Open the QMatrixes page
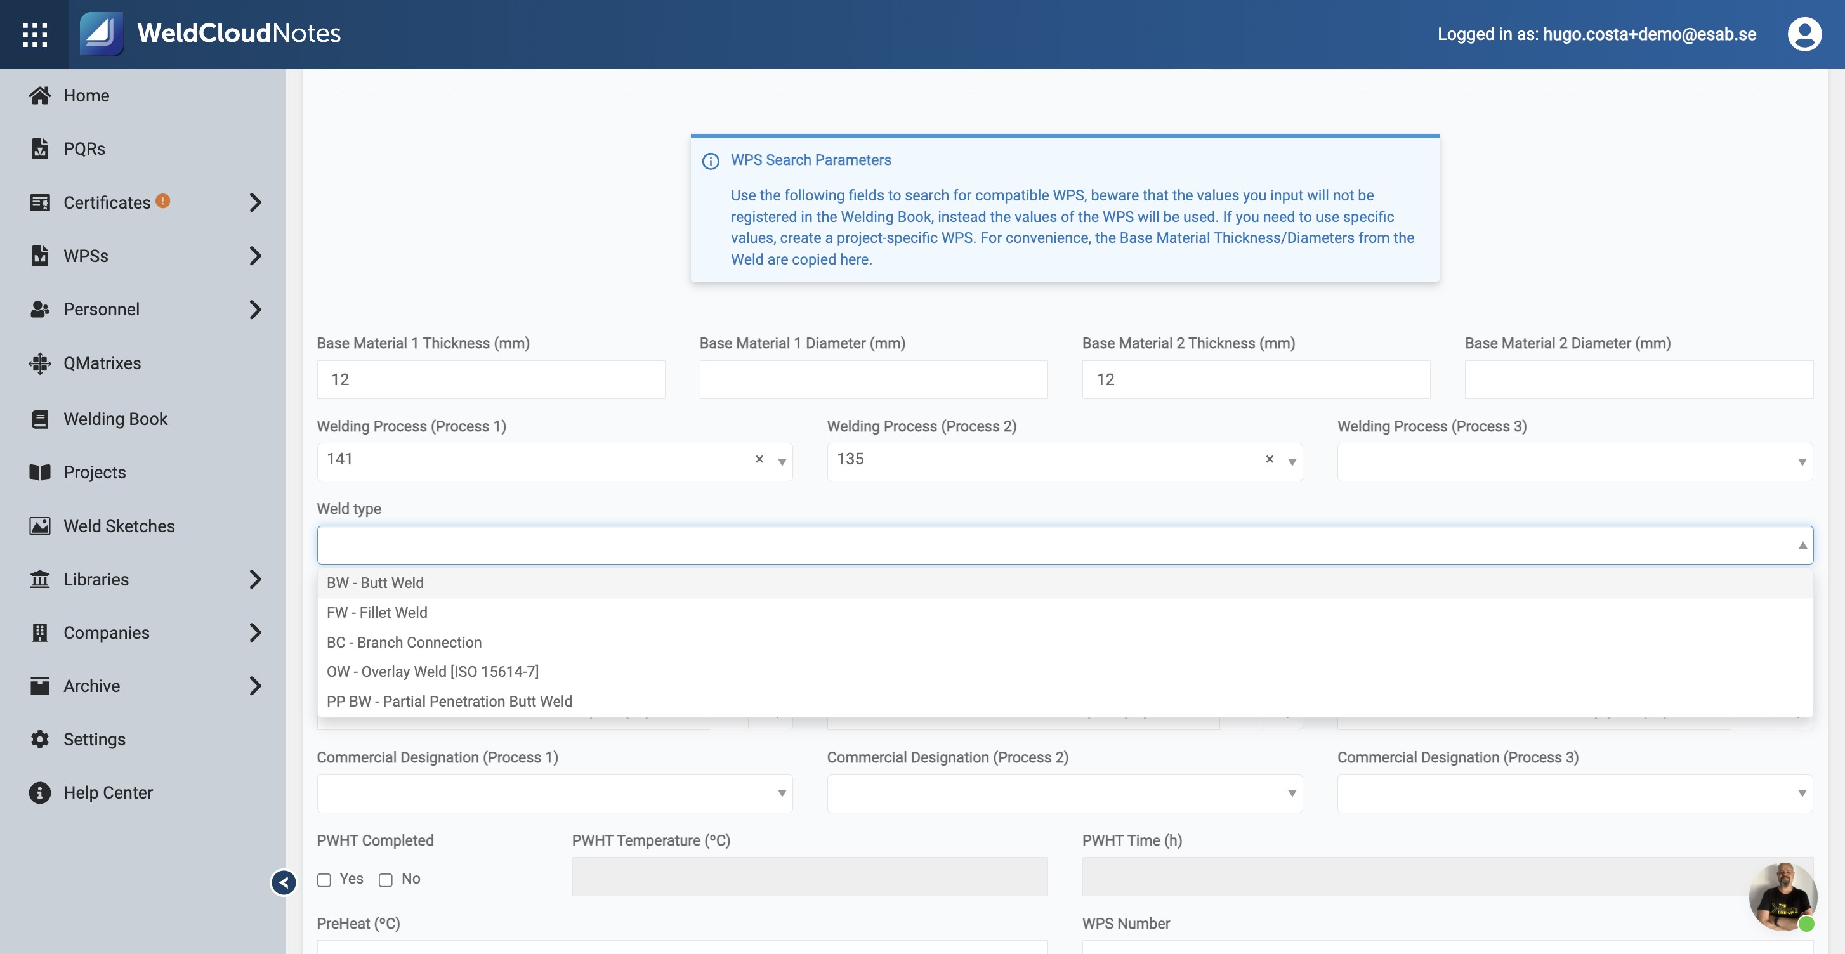 point(102,363)
